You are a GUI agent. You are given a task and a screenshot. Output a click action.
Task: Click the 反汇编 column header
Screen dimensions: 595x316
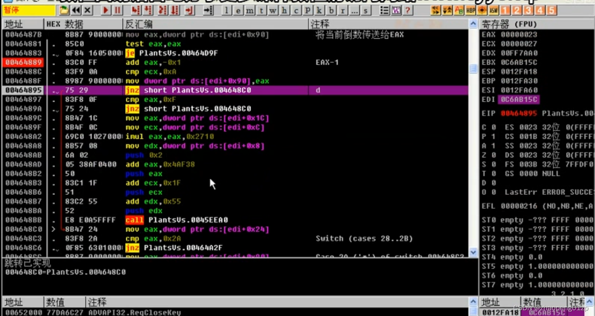(x=216, y=24)
